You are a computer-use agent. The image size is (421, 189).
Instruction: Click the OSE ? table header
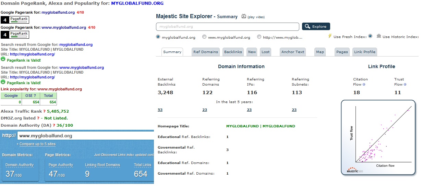[x=31, y=96]
